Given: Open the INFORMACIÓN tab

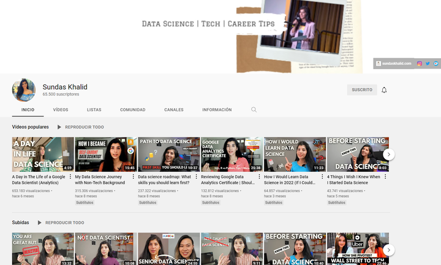Looking at the screenshot, I should 217,110.
